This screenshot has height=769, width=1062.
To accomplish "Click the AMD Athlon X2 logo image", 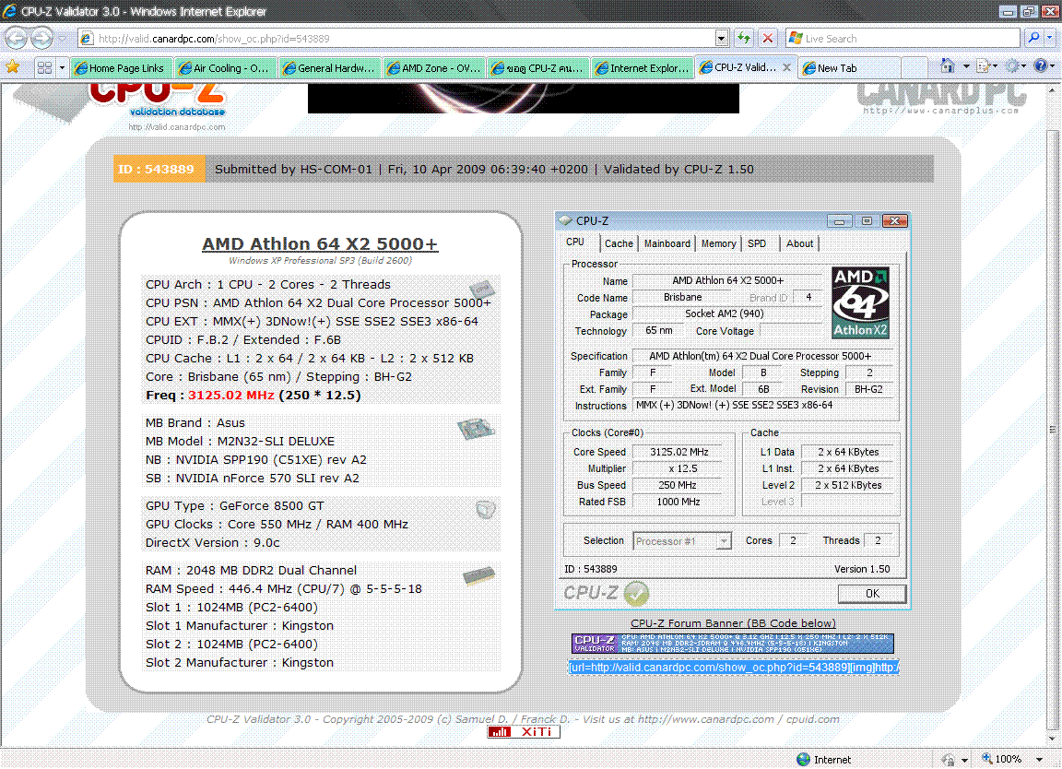I will (860, 302).
